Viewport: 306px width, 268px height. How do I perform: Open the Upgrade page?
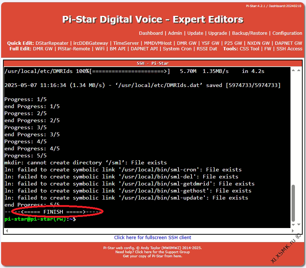218,33
